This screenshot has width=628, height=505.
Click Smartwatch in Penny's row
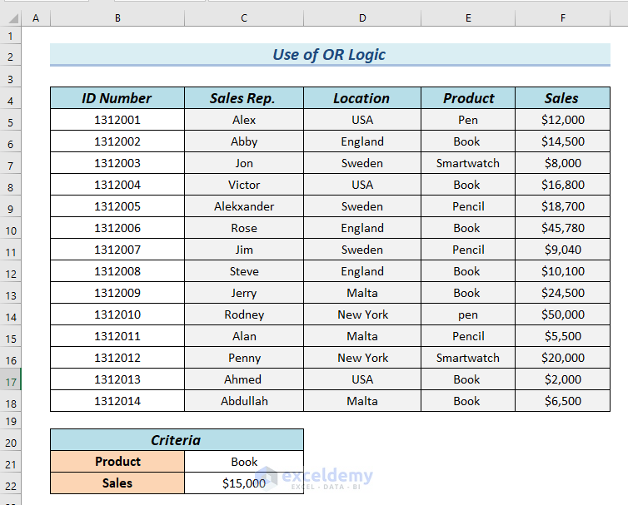[467, 358]
